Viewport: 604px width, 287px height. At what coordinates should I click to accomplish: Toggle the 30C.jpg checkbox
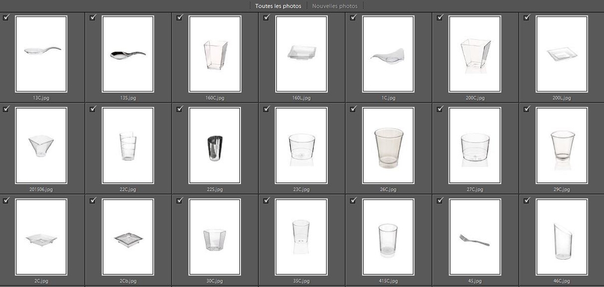(x=180, y=200)
